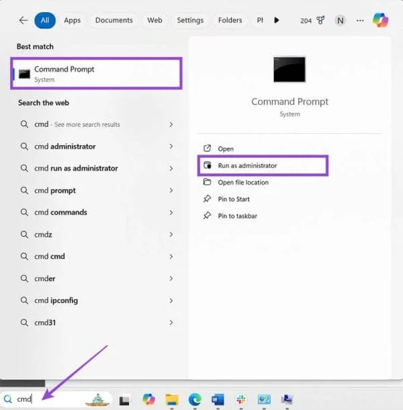Expand chevron next to 'cmd run as administrator'
The height and width of the screenshot is (410, 403).
click(171, 169)
